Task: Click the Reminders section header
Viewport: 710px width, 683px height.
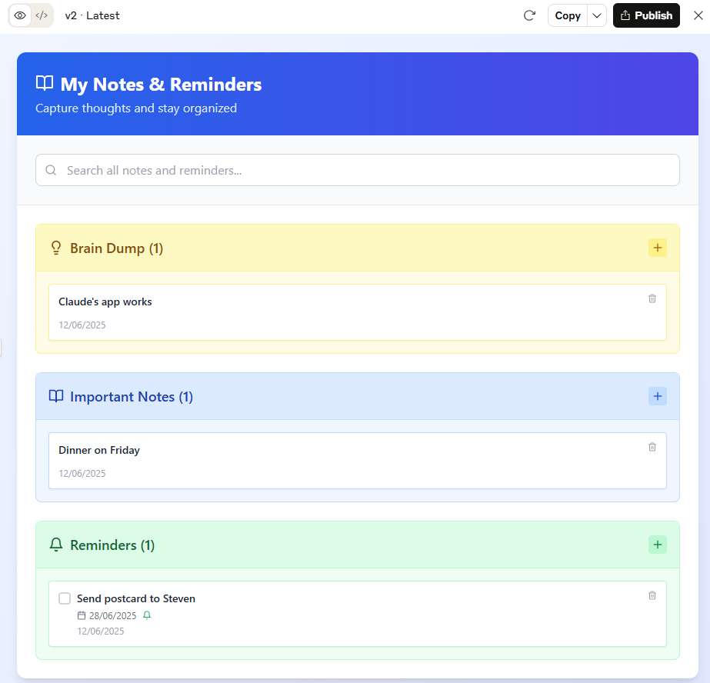Action: pos(112,545)
